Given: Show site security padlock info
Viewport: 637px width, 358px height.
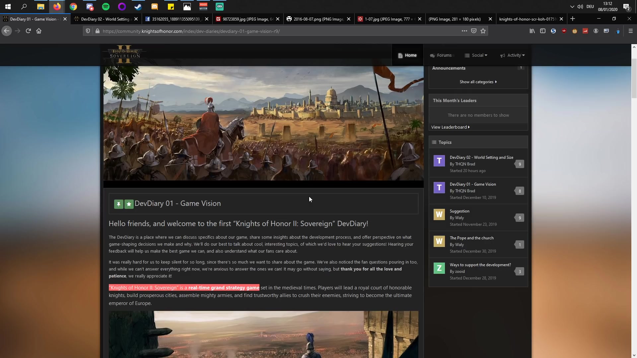Looking at the screenshot, I should coord(97,31).
